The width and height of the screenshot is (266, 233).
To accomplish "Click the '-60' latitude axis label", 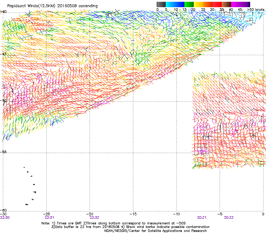I will click(x=3, y=210).
